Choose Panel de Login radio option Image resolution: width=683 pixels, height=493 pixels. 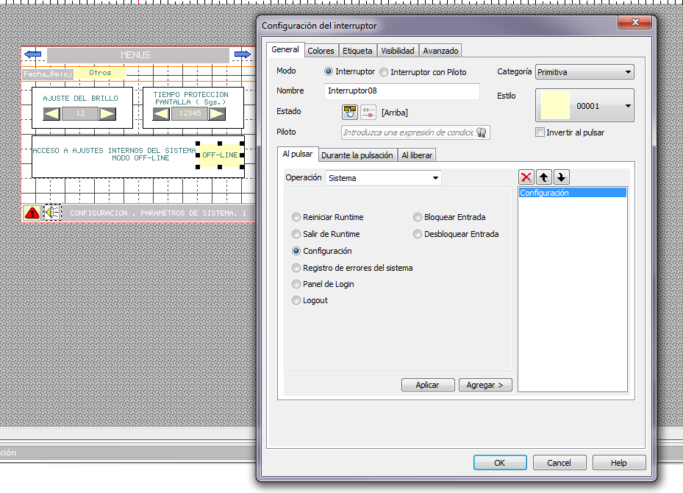323,284
